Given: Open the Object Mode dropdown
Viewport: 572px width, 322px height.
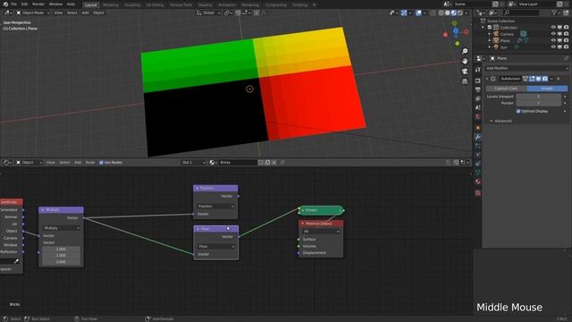Looking at the screenshot, I should click(x=33, y=13).
